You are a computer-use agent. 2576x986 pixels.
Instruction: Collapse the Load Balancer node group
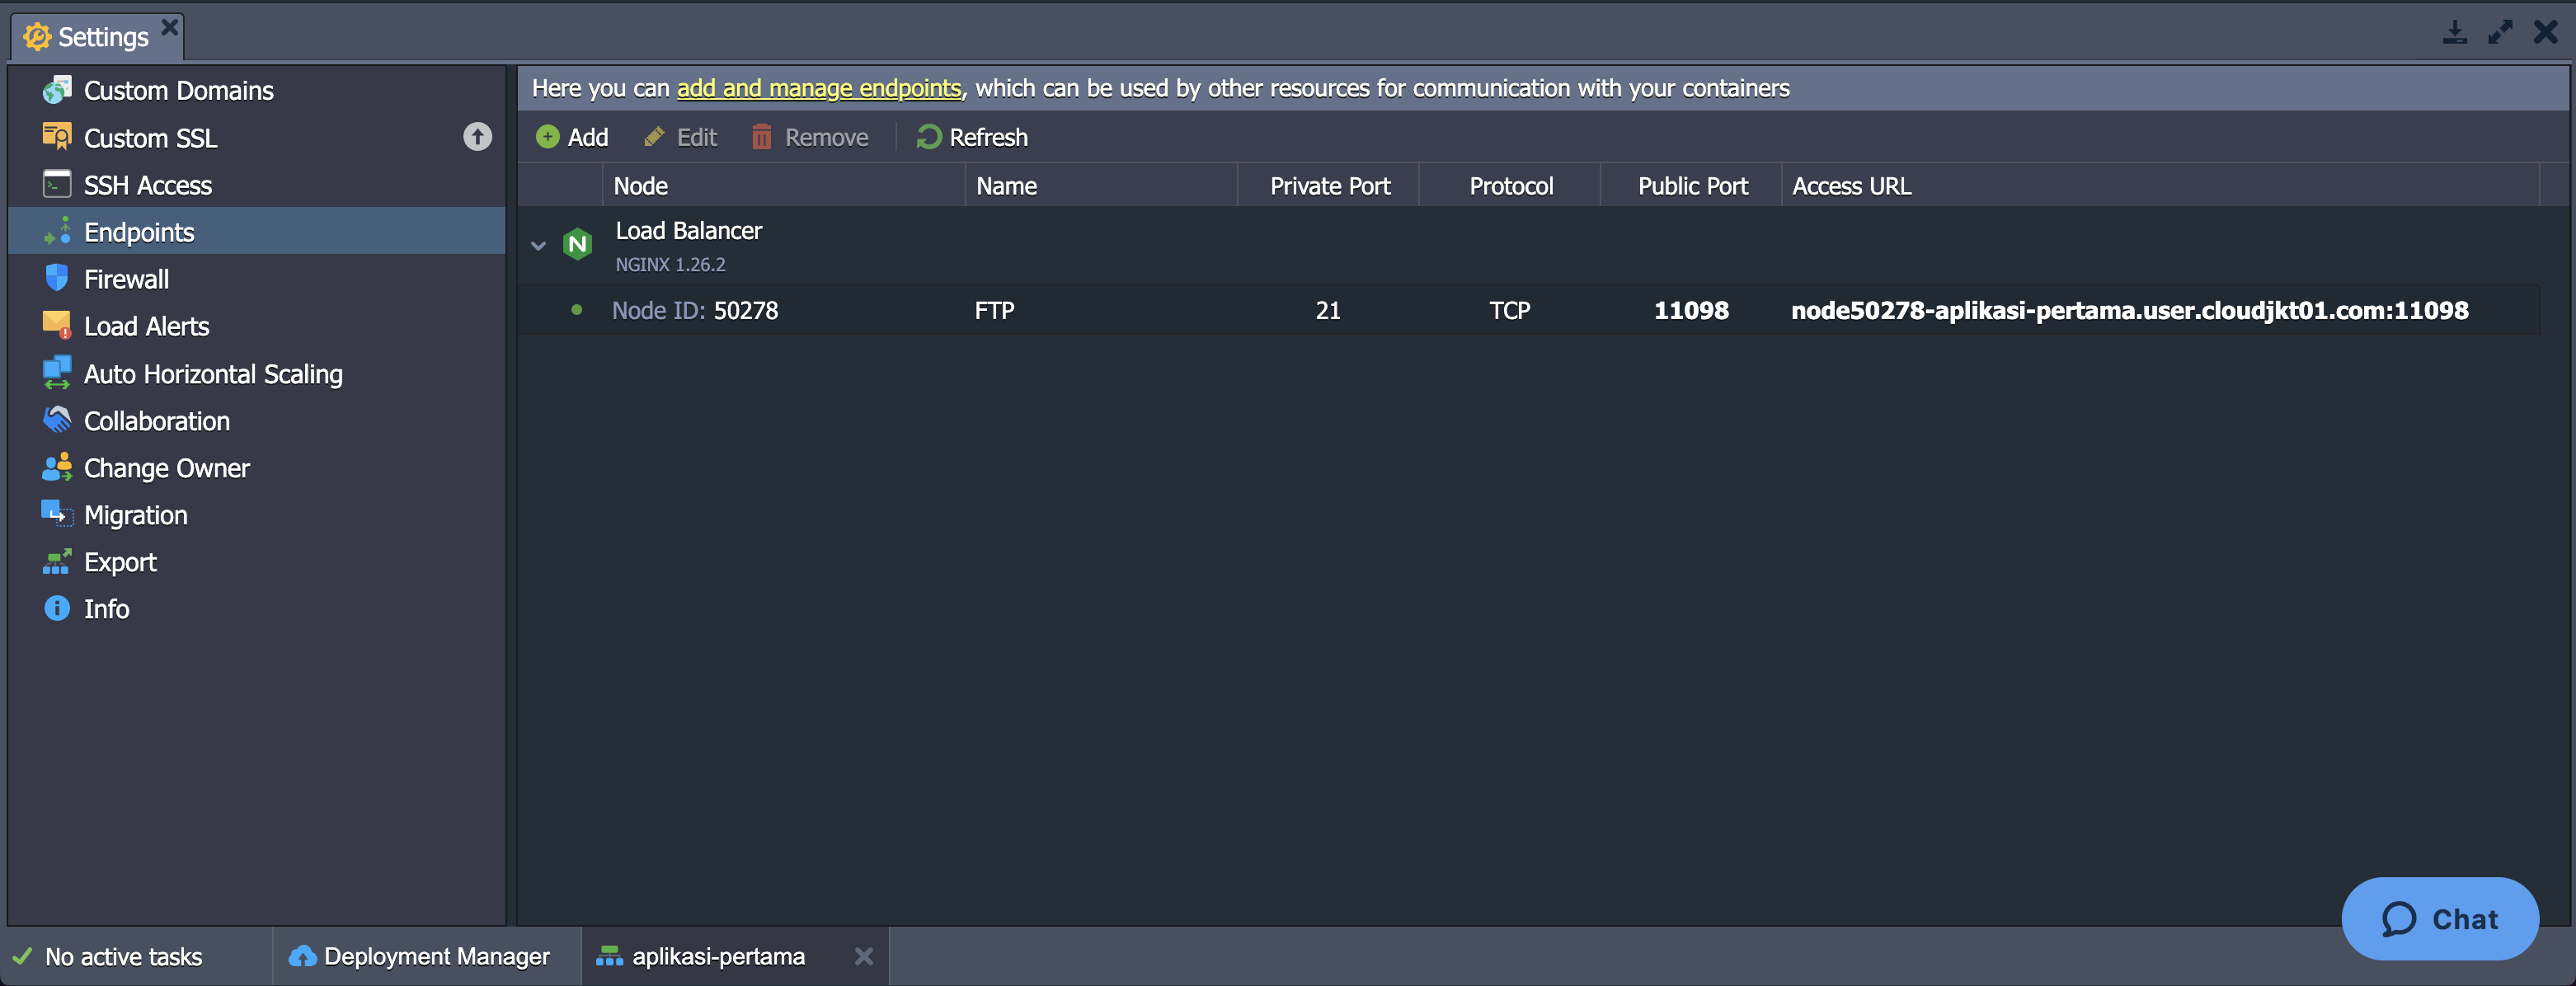click(538, 245)
